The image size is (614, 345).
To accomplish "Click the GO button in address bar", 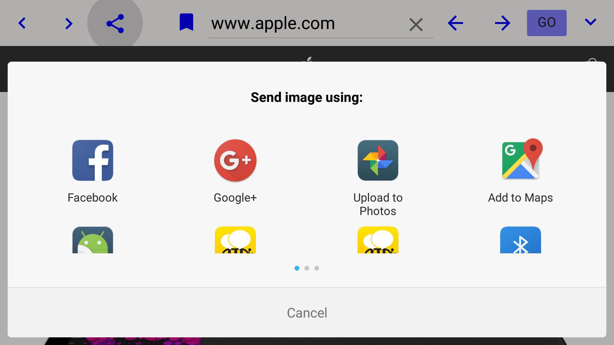I will 547,23.
